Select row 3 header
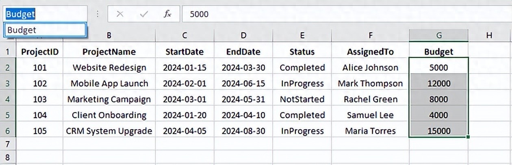 (x=8, y=83)
